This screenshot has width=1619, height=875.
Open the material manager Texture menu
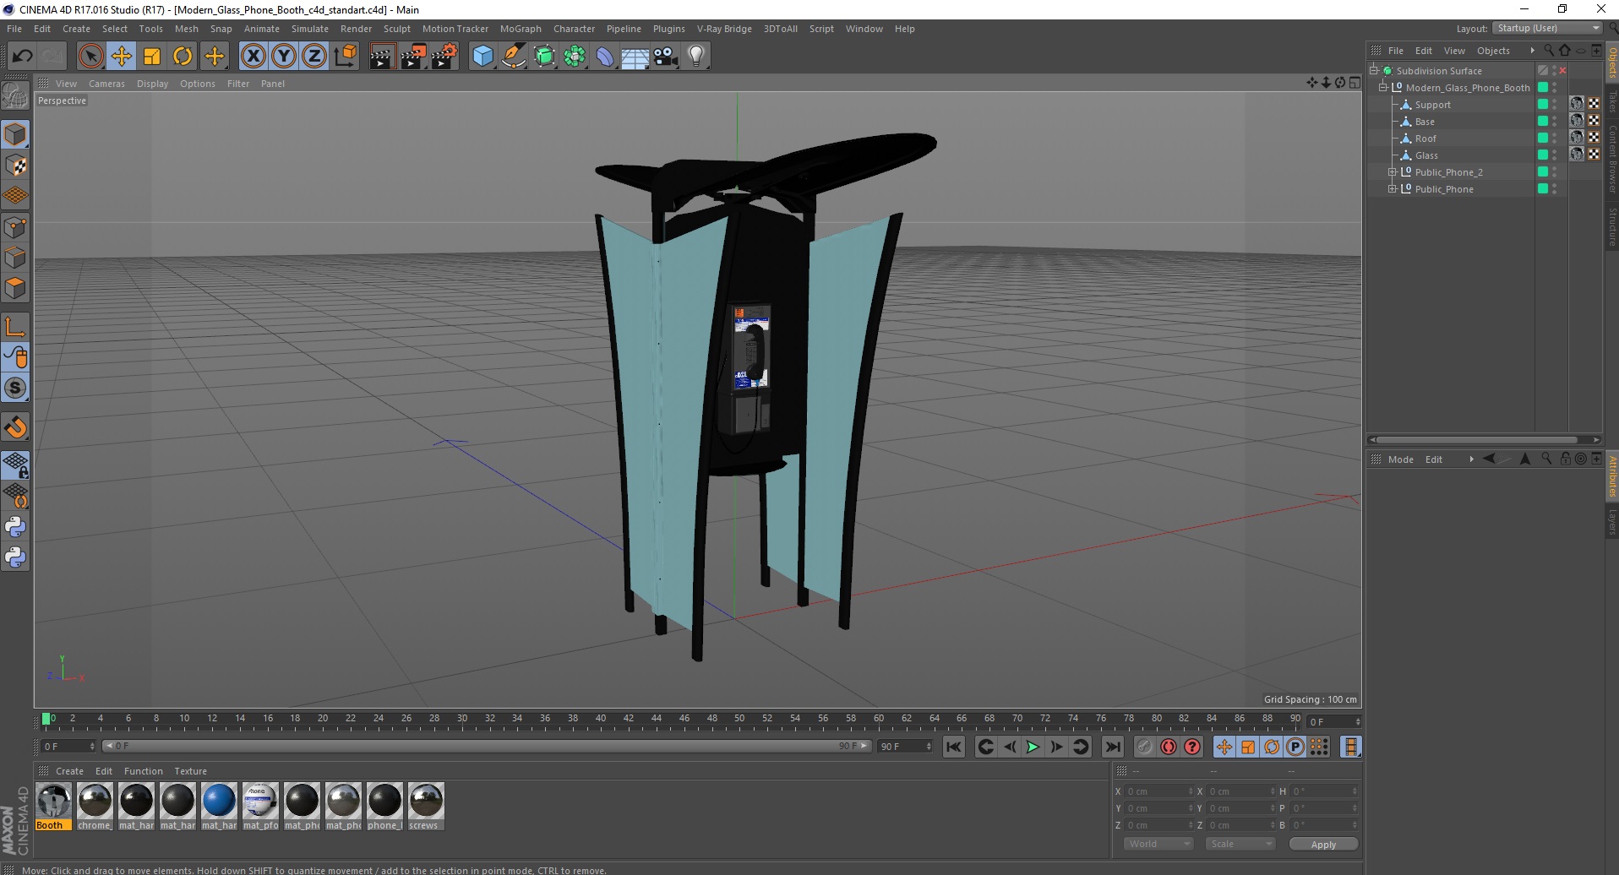(190, 771)
